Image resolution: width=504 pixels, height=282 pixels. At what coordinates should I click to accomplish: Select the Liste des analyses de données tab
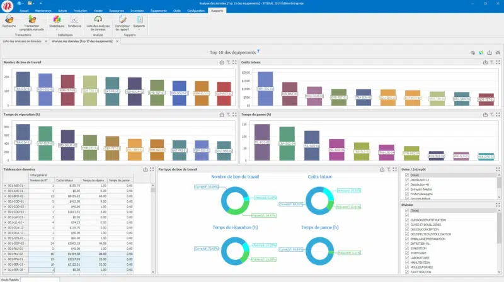click(23, 40)
